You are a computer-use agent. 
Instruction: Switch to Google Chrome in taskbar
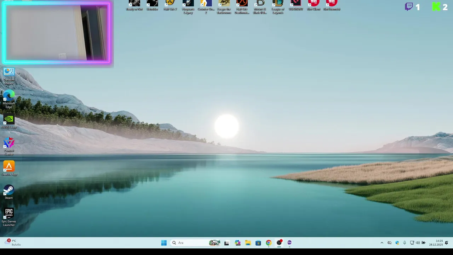click(x=269, y=243)
